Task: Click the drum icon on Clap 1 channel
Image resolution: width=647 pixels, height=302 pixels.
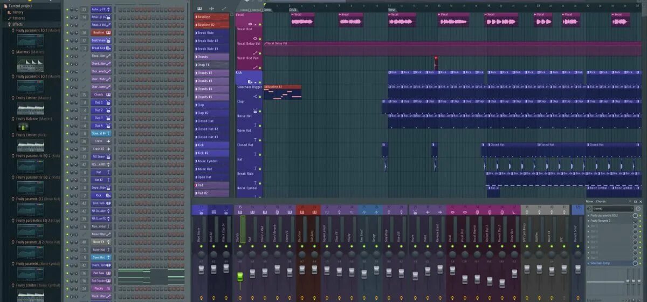Action: (x=108, y=102)
